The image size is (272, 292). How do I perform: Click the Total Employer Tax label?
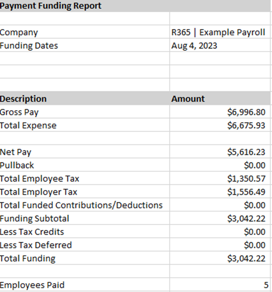coord(85,192)
